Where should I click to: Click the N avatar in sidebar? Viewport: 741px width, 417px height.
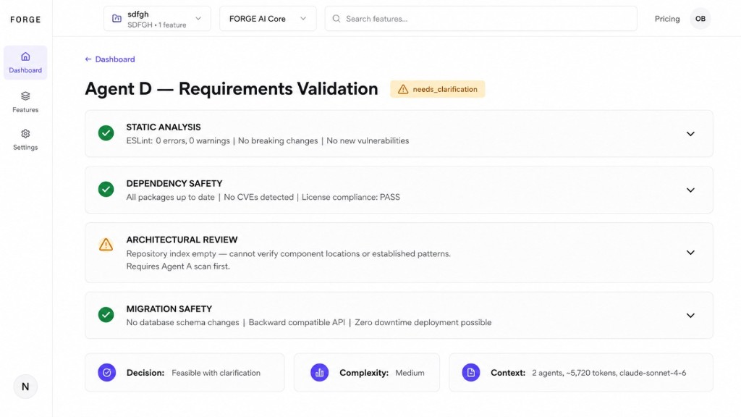pyautogui.click(x=25, y=387)
